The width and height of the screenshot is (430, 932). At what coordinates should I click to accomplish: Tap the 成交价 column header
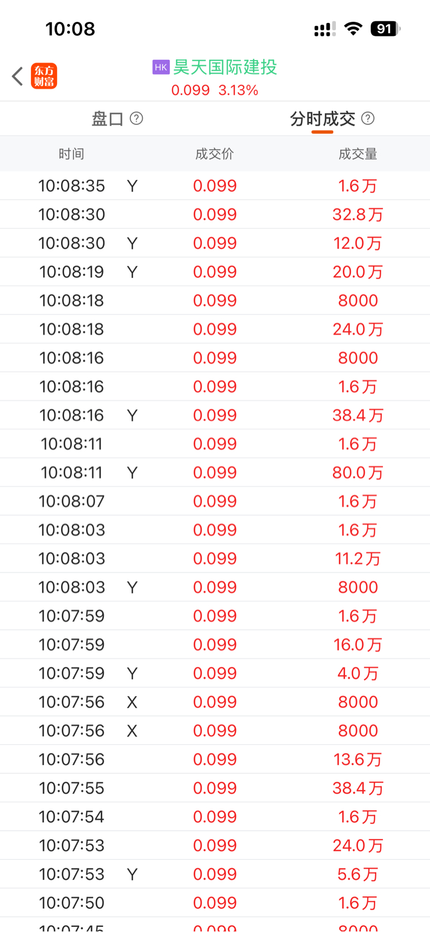click(x=214, y=154)
